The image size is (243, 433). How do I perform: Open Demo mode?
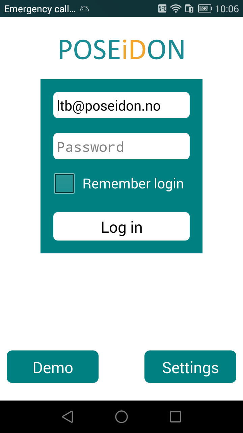53,367
